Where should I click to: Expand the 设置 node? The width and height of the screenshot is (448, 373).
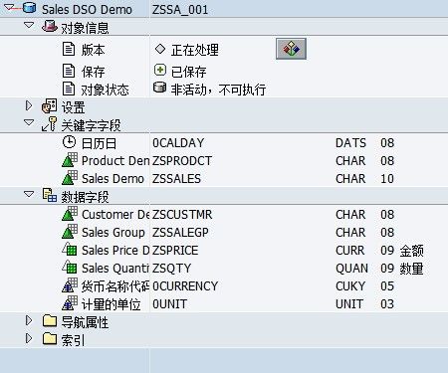[x=29, y=105]
